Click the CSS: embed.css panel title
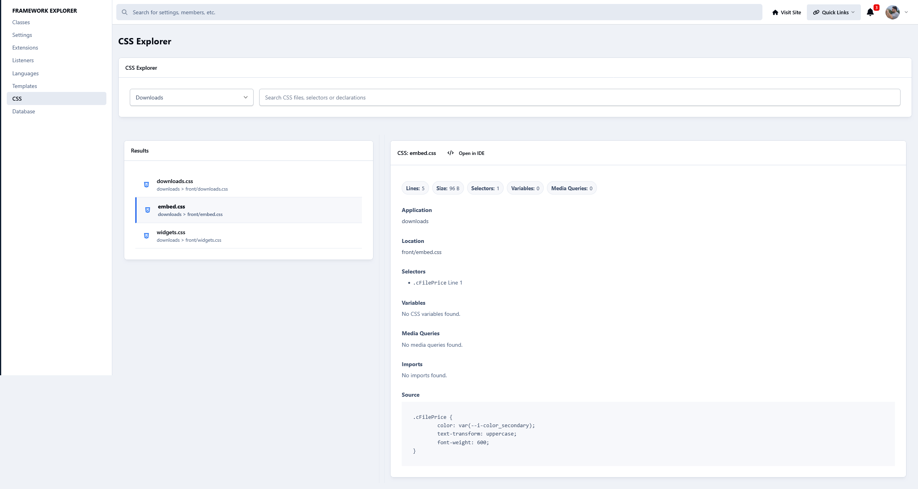 416,153
